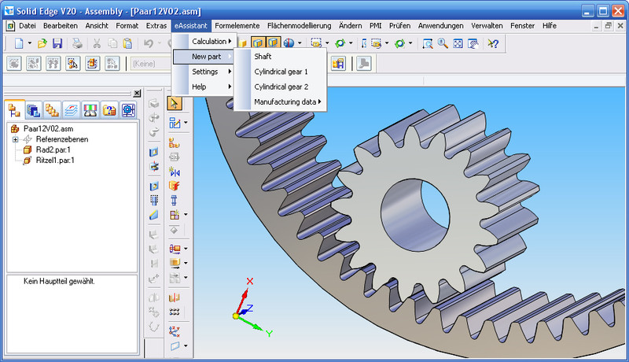The height and width of the screenshot is (362, 629).
Task: Open the Calculation submenu entry
Action: (x=208, y=41)
